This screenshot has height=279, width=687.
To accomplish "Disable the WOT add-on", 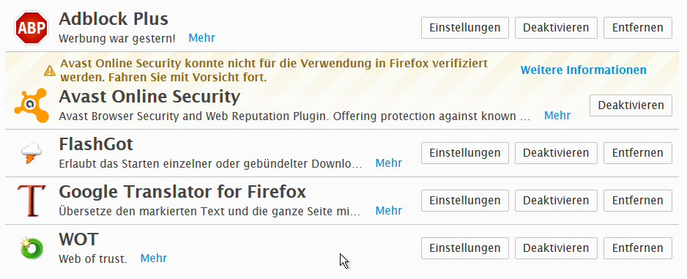I will point(556,248).
